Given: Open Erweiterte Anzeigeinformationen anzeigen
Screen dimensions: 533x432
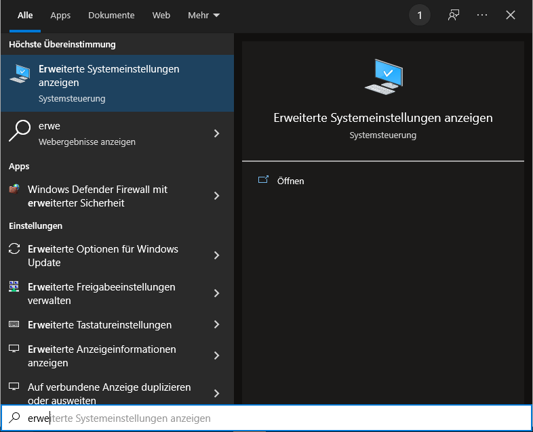Looking at the screenshot, I should coord(117,355).
